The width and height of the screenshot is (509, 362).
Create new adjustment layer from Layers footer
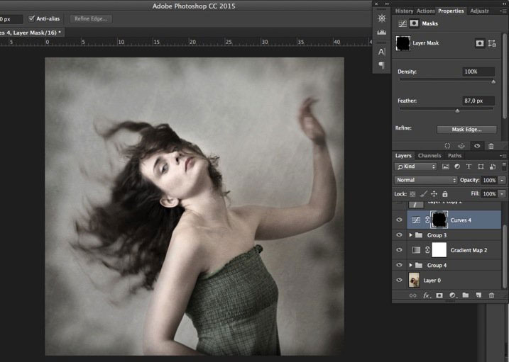click(x=452, y=295)
